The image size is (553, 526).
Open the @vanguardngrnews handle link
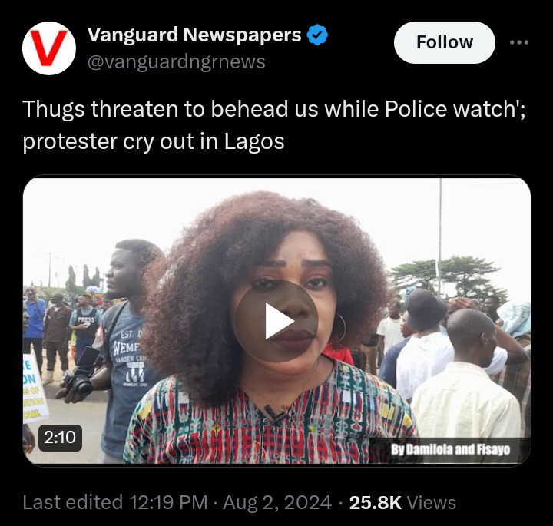pos(176,62)
